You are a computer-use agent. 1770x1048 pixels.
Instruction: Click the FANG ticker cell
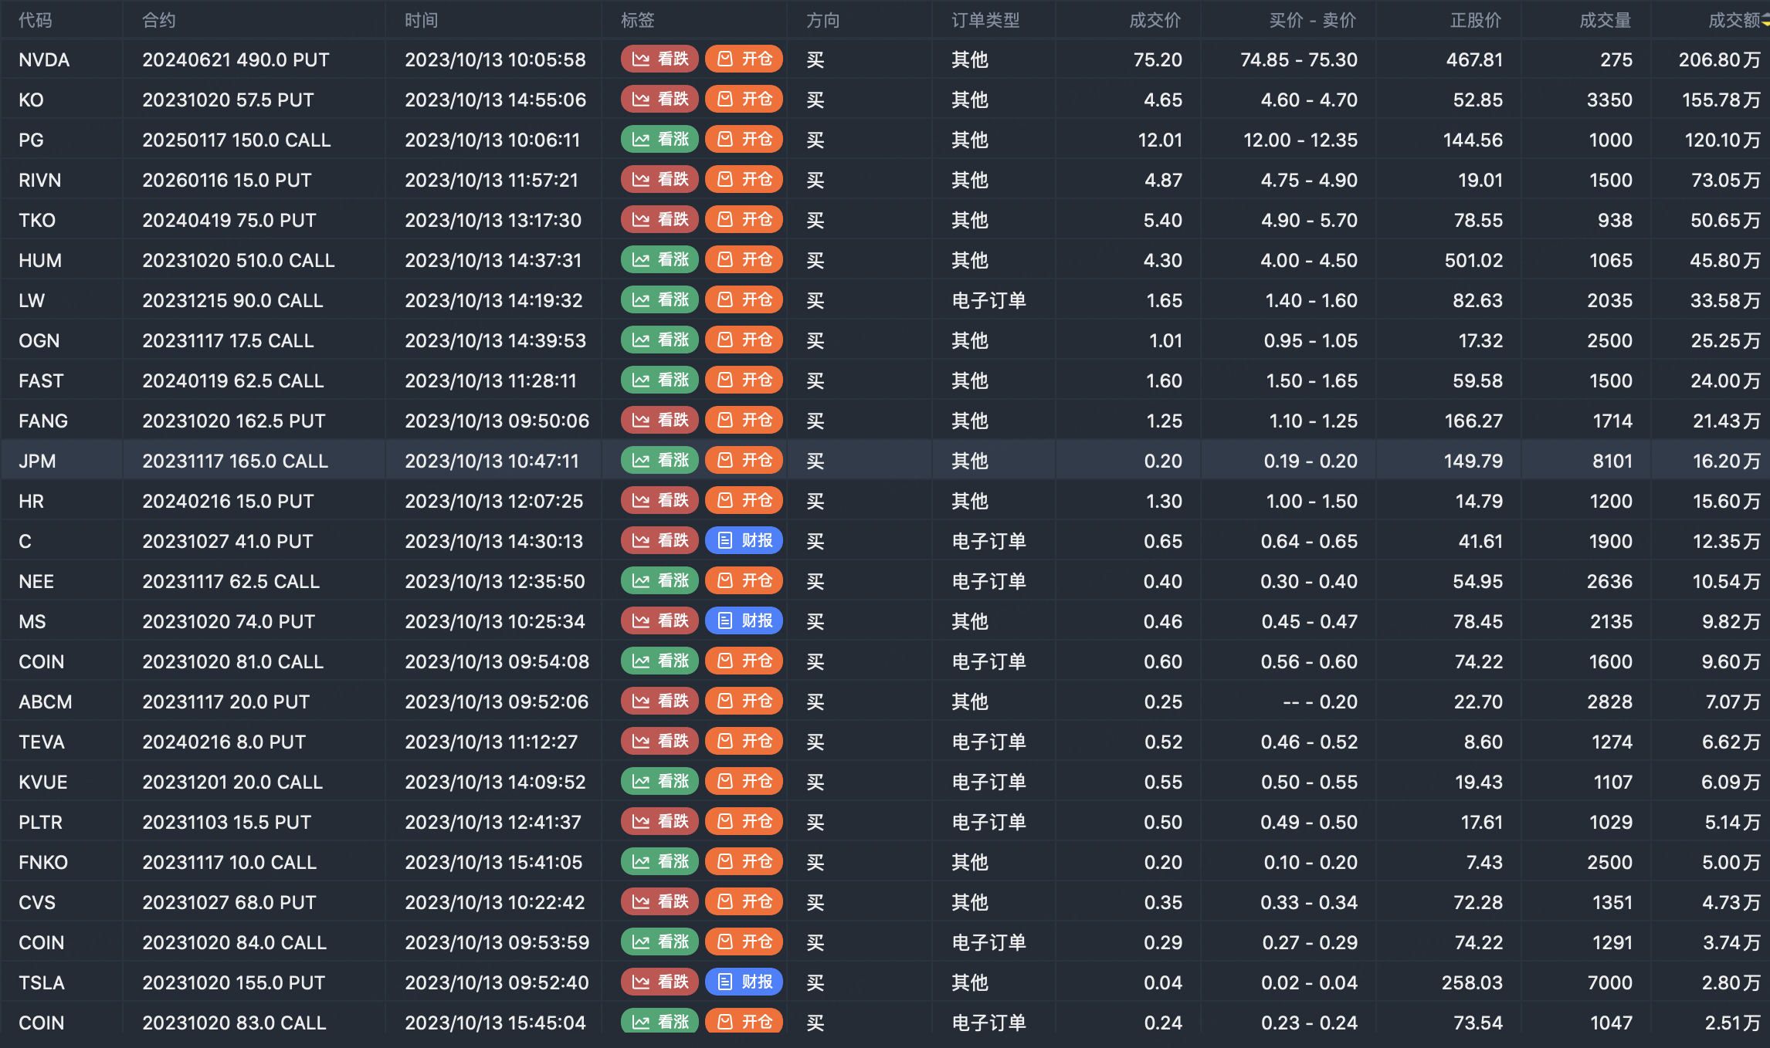tap(43, 421)
